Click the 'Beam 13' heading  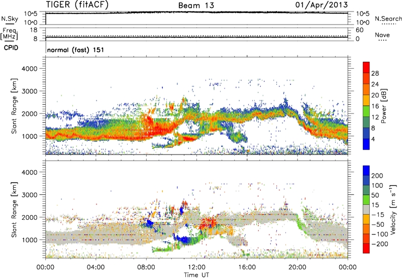pos(196,6)
